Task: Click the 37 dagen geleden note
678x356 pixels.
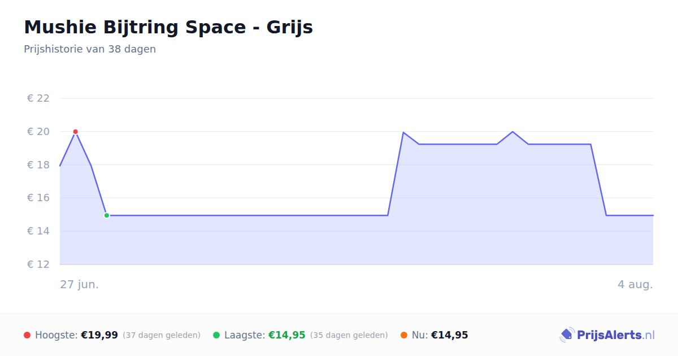Action: [162, 335]
